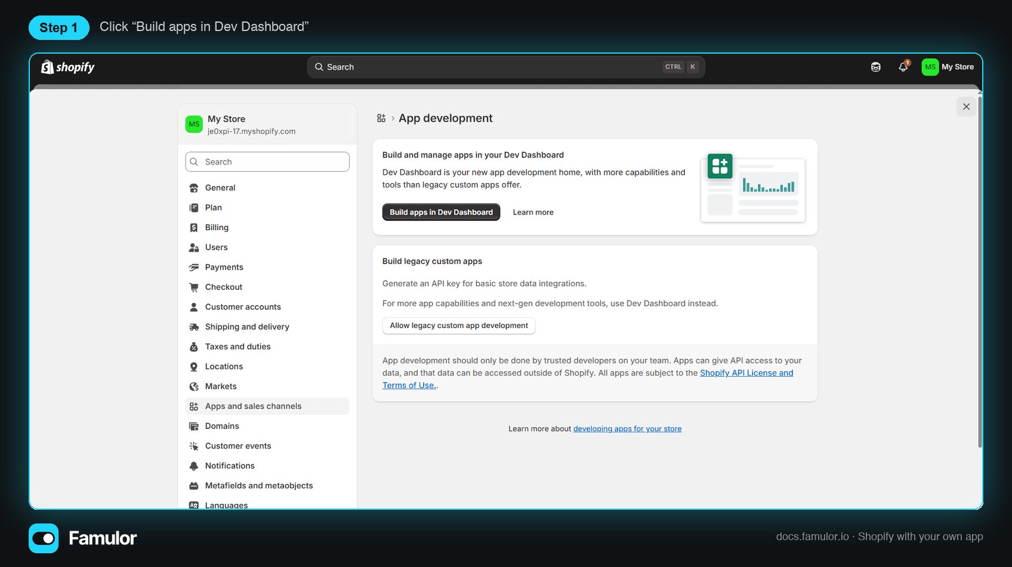This screenshot has height=567, width=1012.
Task: Click the Shopify logo
Action: [x=67, y=67]
